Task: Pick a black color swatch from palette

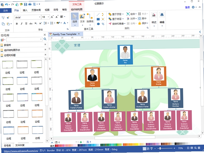Action: click(x=176, y=144)
